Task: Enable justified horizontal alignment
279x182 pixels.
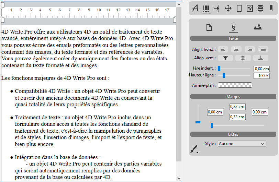Action: (263, 50)
